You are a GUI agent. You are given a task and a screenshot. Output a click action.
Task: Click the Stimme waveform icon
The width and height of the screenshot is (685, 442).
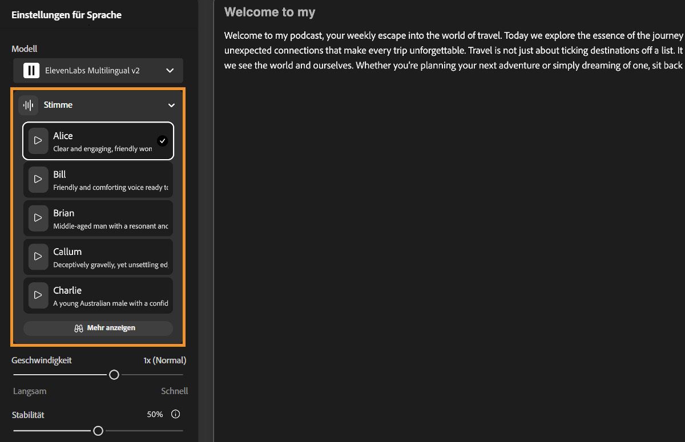28,106
